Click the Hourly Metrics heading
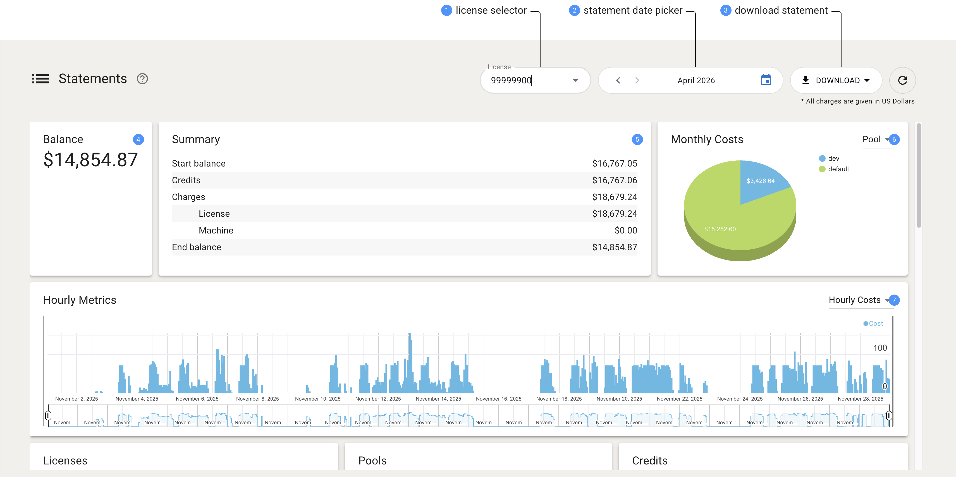This screenshot has width=956, height=477. click(x=79, y=300)
